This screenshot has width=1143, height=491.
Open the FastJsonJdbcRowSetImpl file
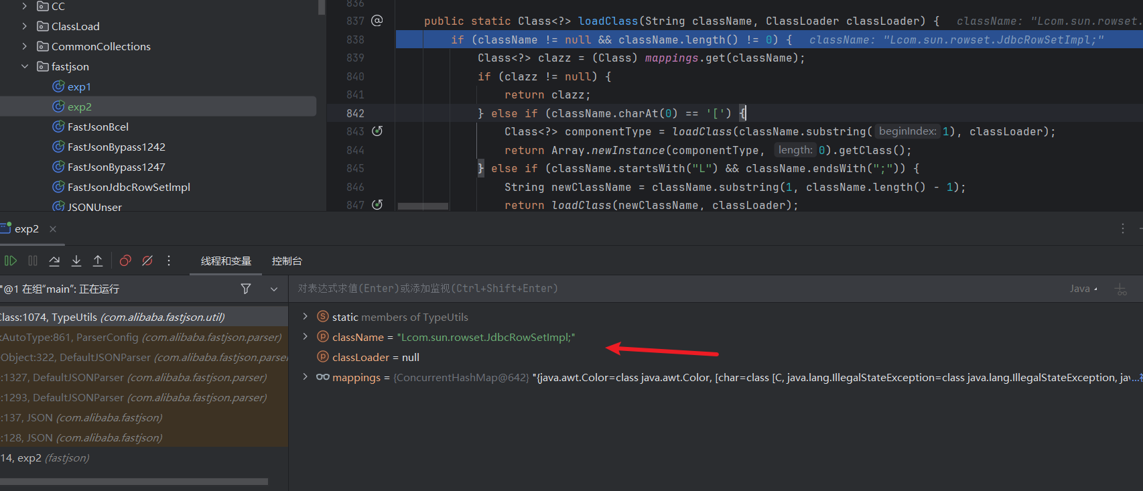[129, 187]
